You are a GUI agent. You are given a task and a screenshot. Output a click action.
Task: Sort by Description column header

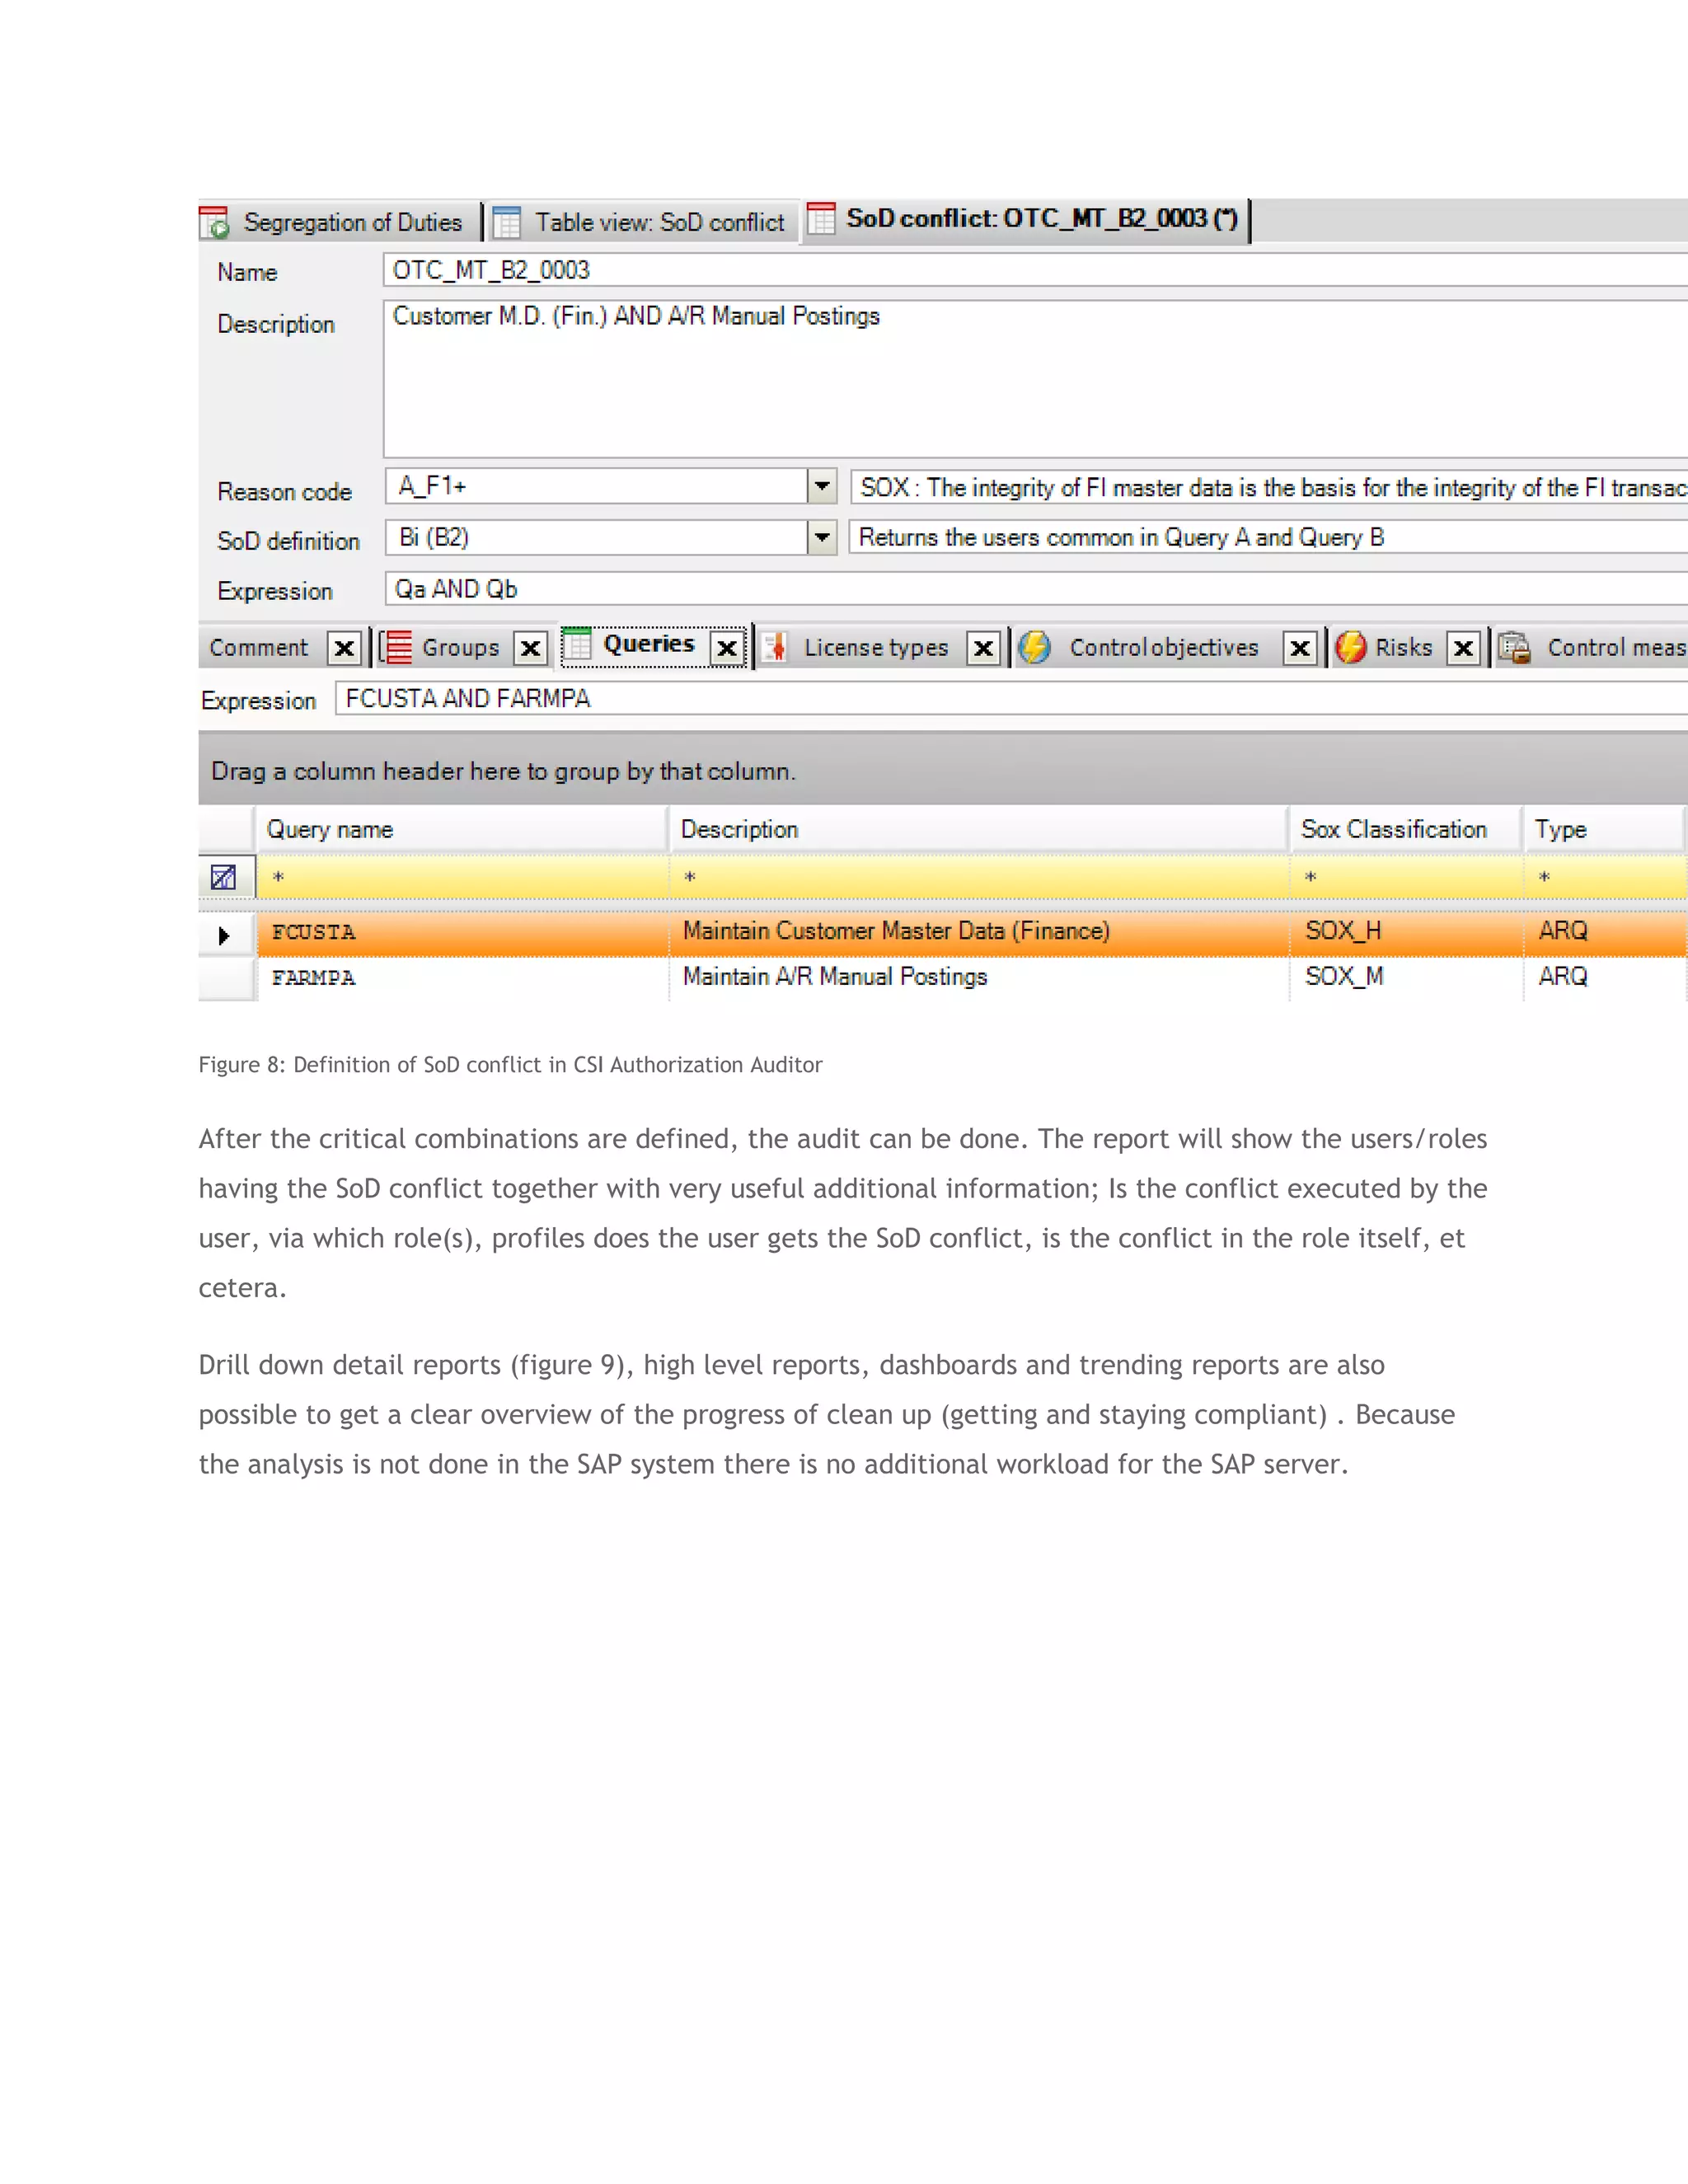coord(979,830)
